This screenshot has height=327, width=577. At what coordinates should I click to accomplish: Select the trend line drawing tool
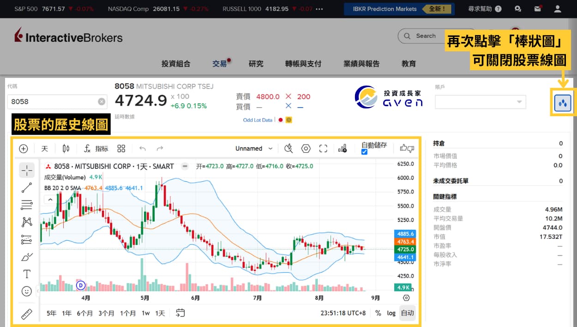(27, 187)
